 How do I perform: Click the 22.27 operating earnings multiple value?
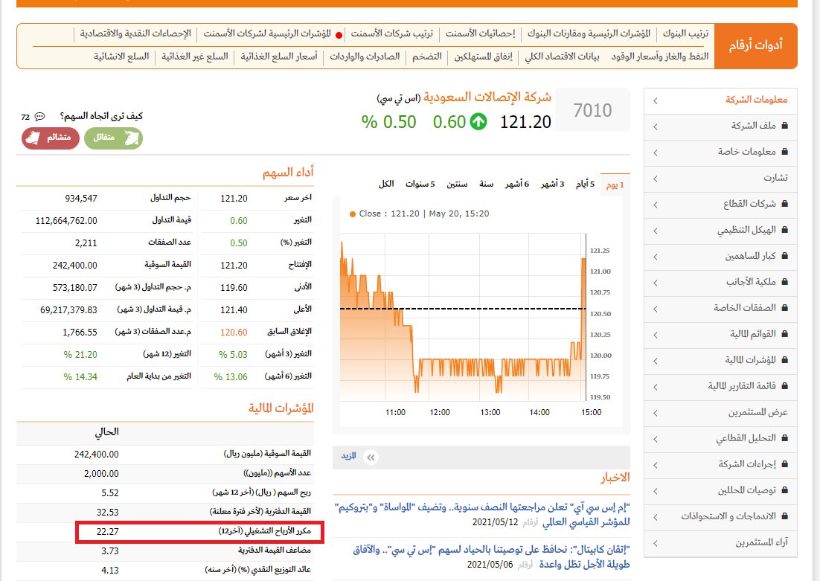(x=107, y=532)
